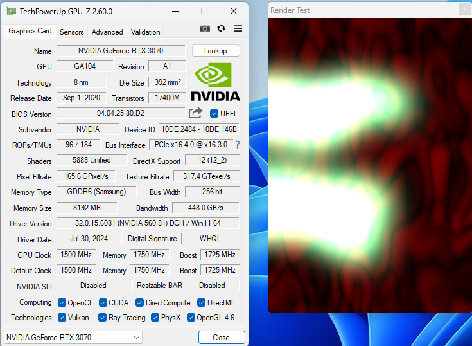Click the Pixel Fillrate value 165.6 GPixel/s
Screen dimensions: 472x346
tap(86, 176)
